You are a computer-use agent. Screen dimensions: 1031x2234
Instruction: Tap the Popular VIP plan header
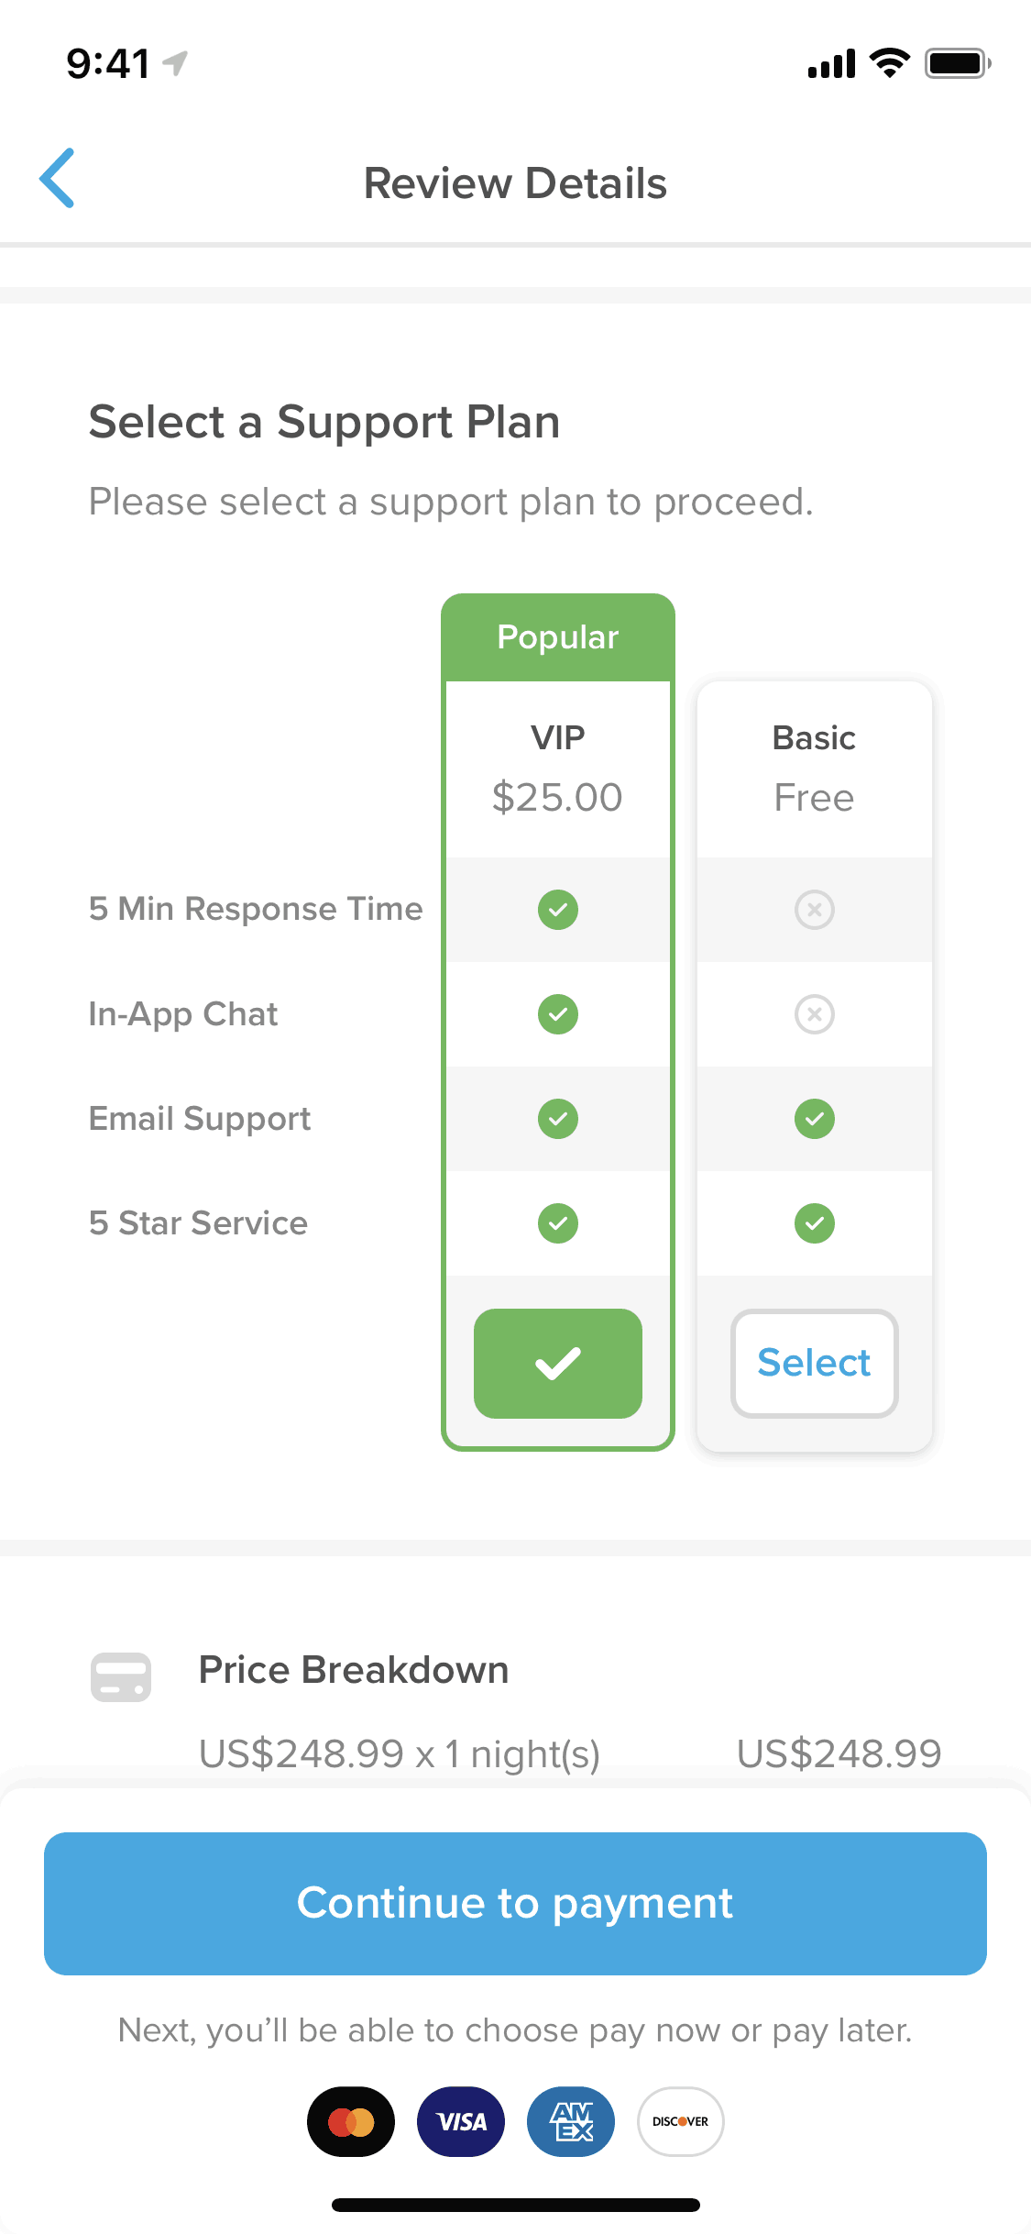click(x=558, y=637)
